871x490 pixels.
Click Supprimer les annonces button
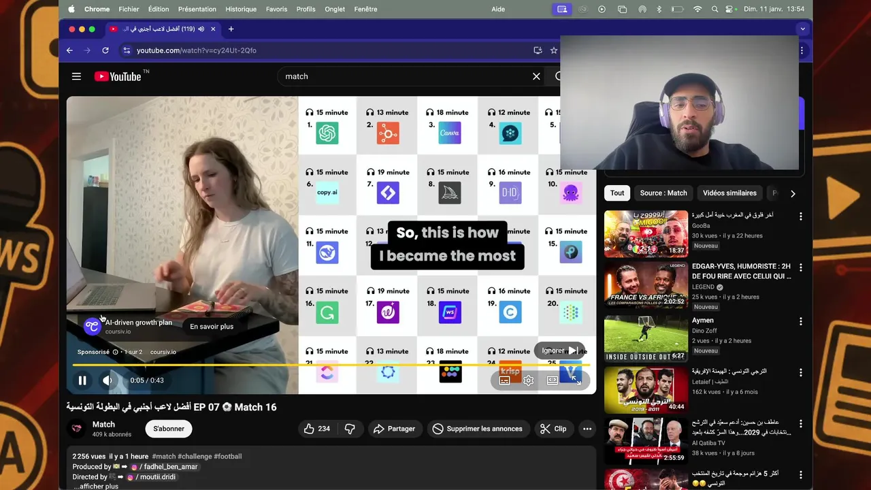click(478, 429)
